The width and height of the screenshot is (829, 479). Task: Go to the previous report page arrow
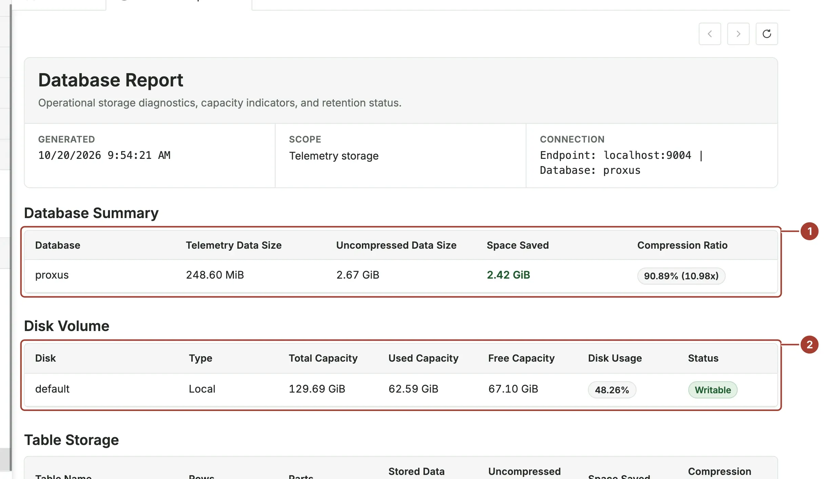pyautogui.click(x=710, y=34)
